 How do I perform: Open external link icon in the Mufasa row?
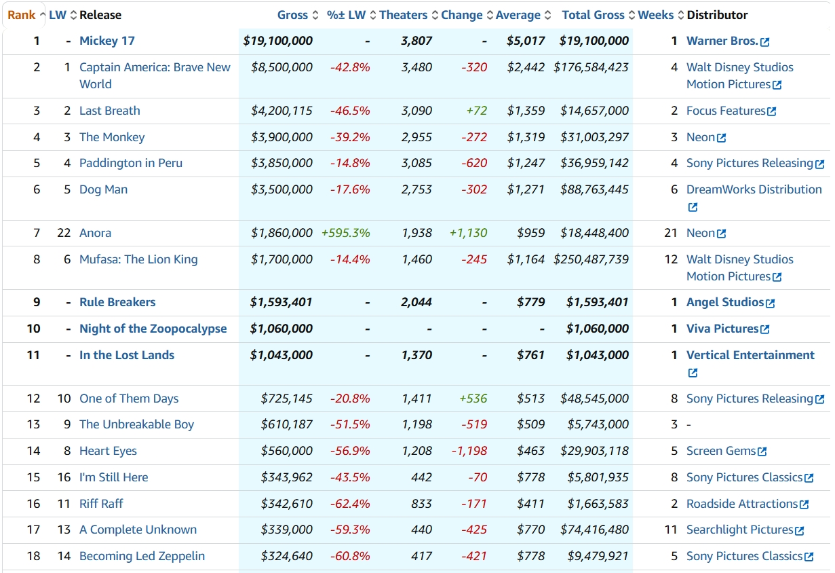(x=777, y=277)
